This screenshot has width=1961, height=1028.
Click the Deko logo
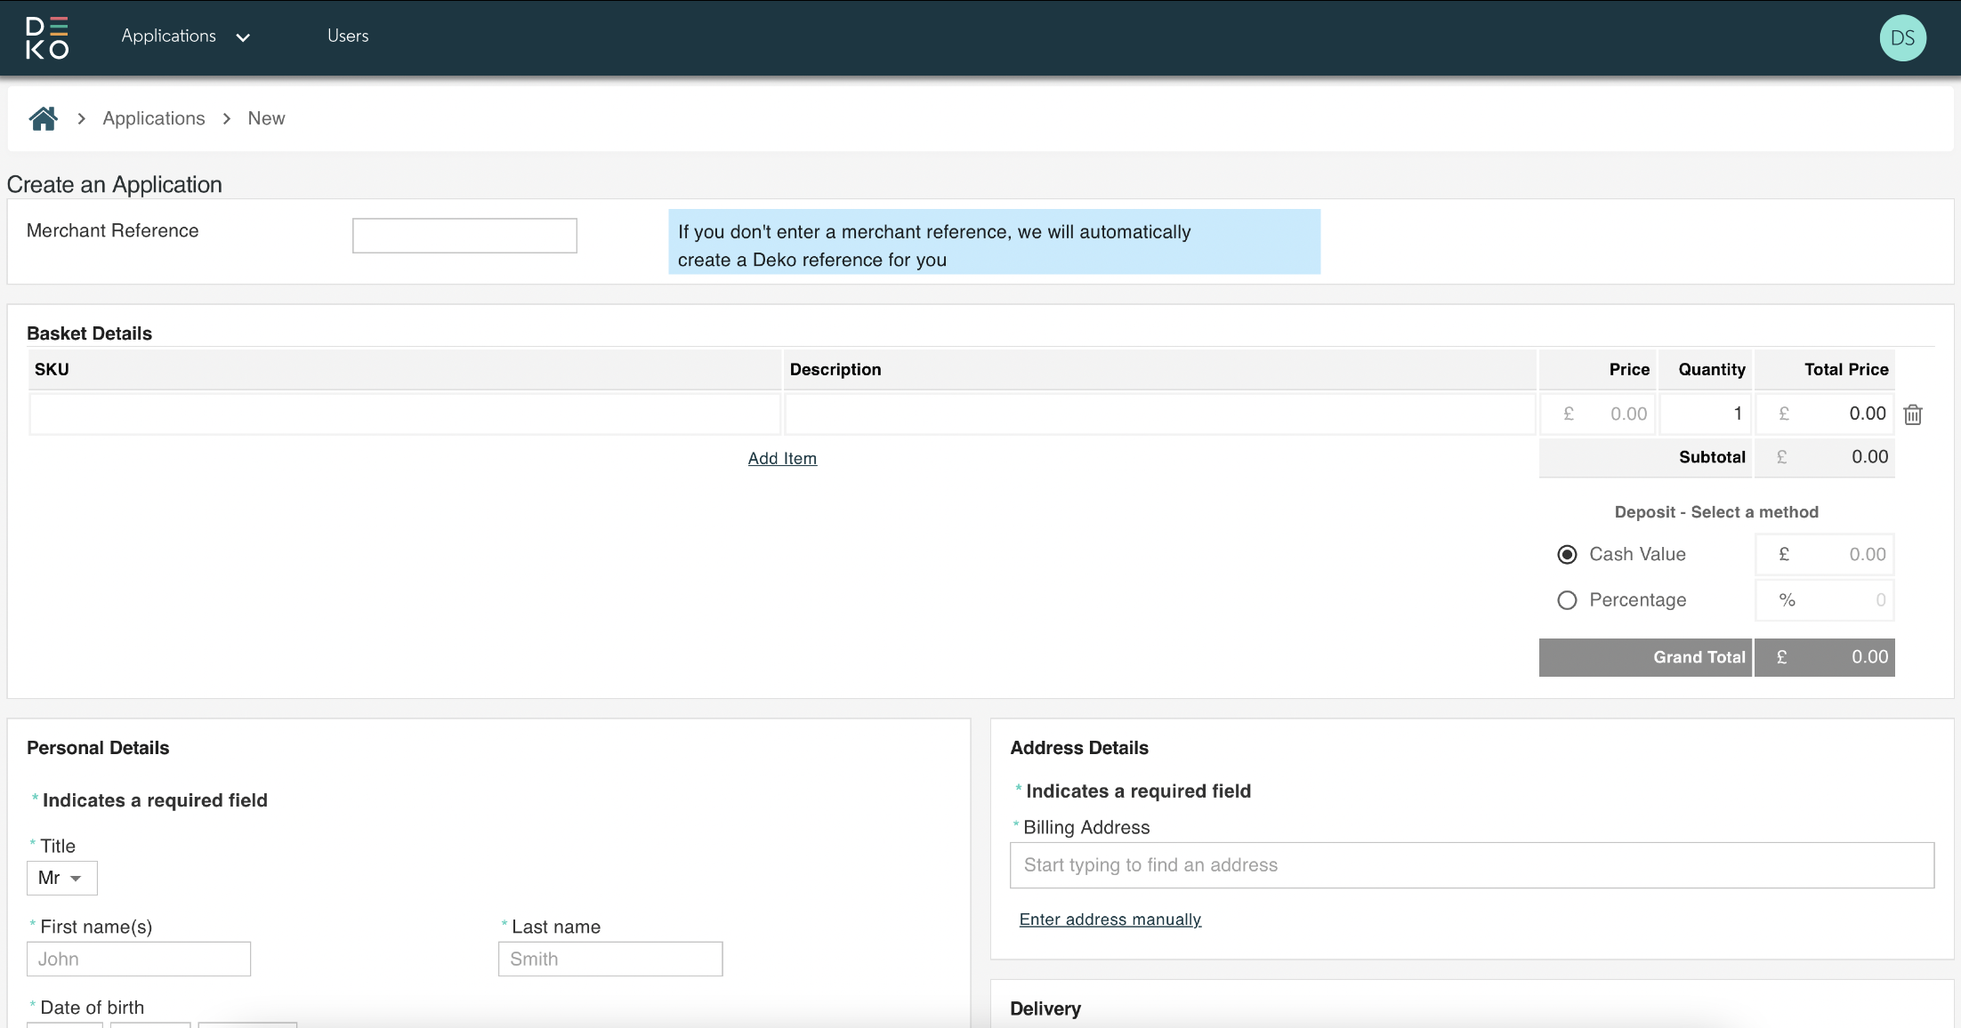(47, 37)
